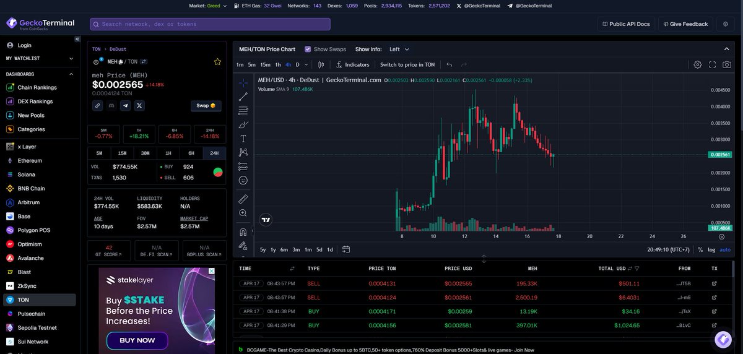Open site settings gear in header
743x354 pixels.
click(x=726, y=24)
